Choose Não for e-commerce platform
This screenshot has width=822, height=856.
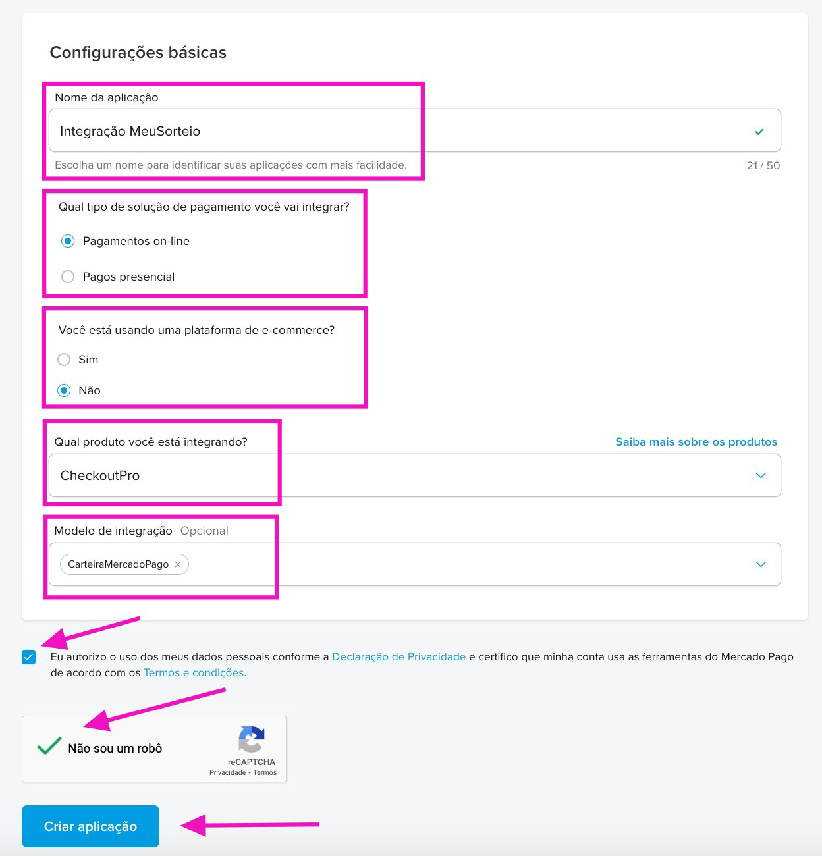coord(64,390)
